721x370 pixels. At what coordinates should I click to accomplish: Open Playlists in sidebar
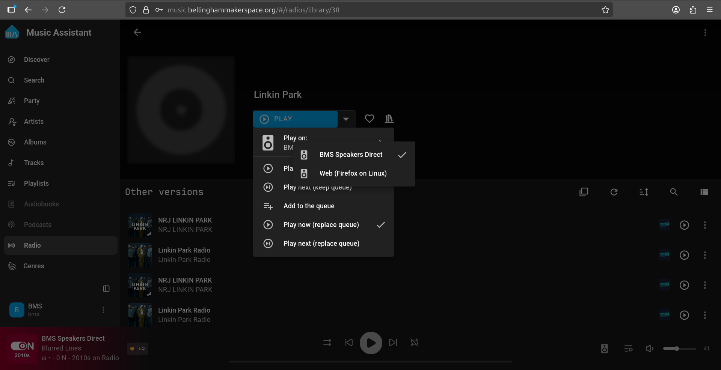[60, 183]
